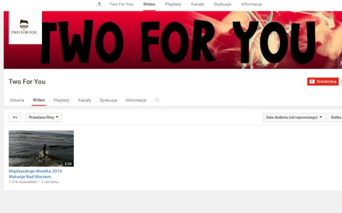Image resolution: width=342 pixels, height=213 pixels.
Task: Open the Siatka view dropdown
Action: point(335,118)
